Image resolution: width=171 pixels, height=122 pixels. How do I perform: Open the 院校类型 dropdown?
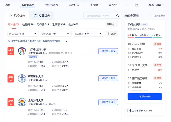tap(56, 34)
